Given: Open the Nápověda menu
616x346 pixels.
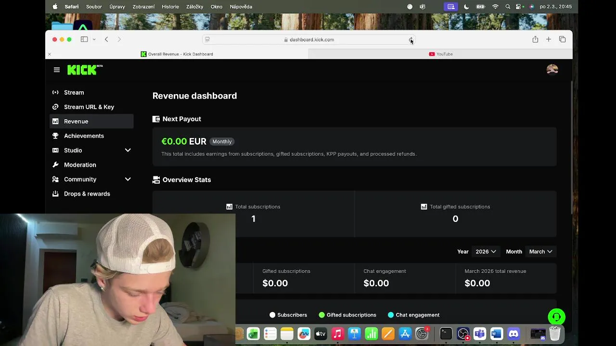Looking at the screenshot, I should (x=241, y=7).
